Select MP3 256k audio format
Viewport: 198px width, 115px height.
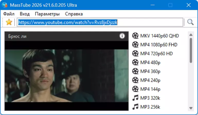point(150,107)
